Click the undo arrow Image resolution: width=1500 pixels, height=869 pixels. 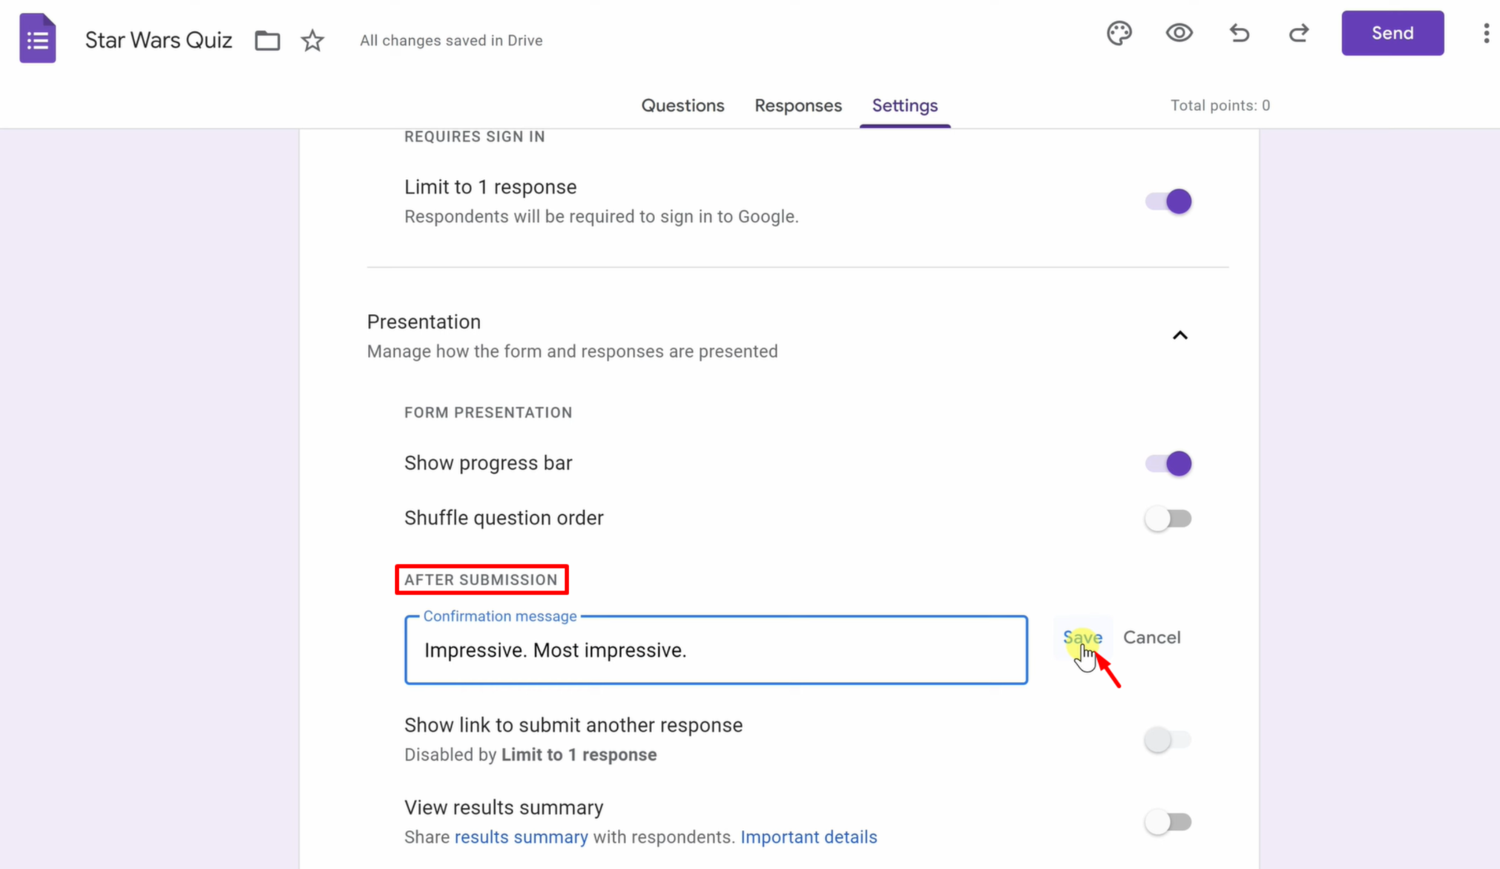(1239, 33)
